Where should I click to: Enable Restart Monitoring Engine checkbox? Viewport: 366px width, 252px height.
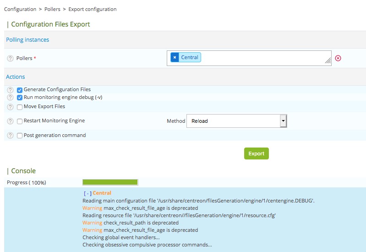pyautogui.click(x=20, y=121)
